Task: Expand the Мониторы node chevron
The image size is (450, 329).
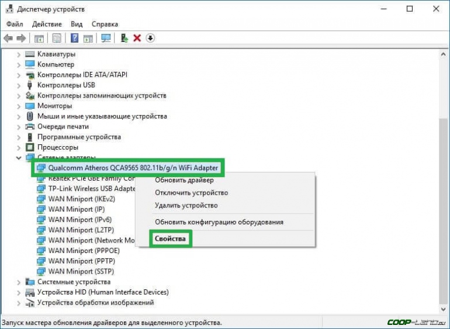Action: (x=19, y=106)
